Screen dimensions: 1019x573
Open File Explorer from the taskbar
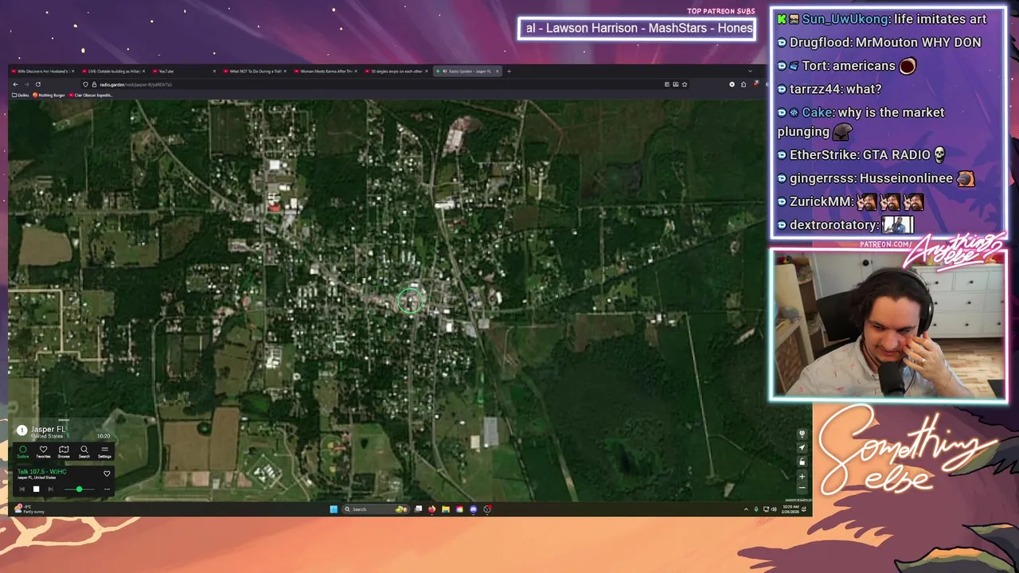(x=446, y=509)
